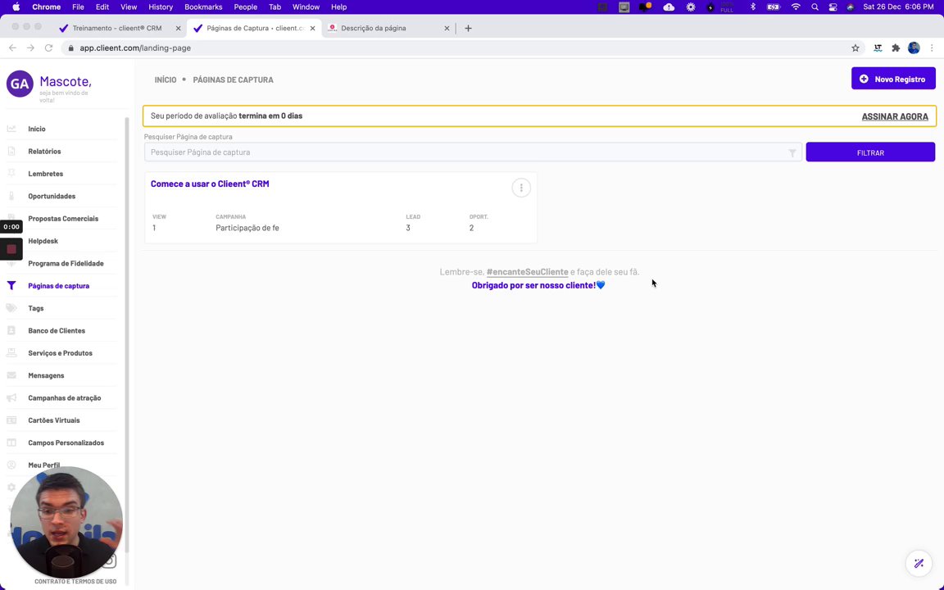The image size is (944, 590).
Task: Open Serviços e Produtos in the sidebar
Action: (x=60, y=353)
